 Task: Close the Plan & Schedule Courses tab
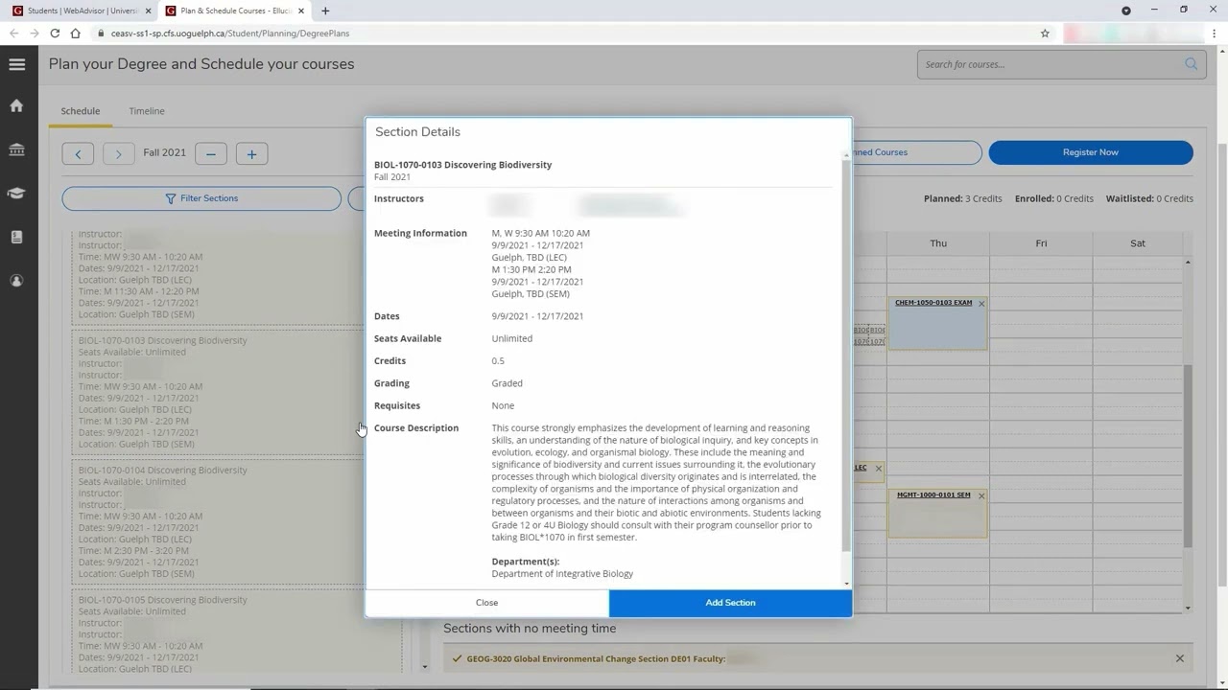(x=300, y=11)
